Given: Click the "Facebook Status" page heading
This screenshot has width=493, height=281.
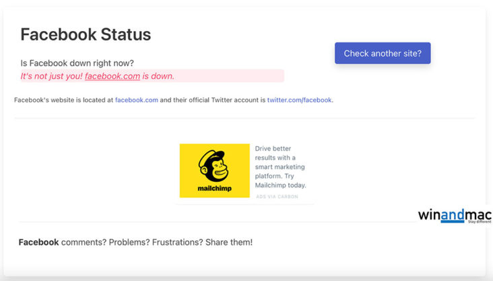Looking at the screenshot, I should pos(86,34).
